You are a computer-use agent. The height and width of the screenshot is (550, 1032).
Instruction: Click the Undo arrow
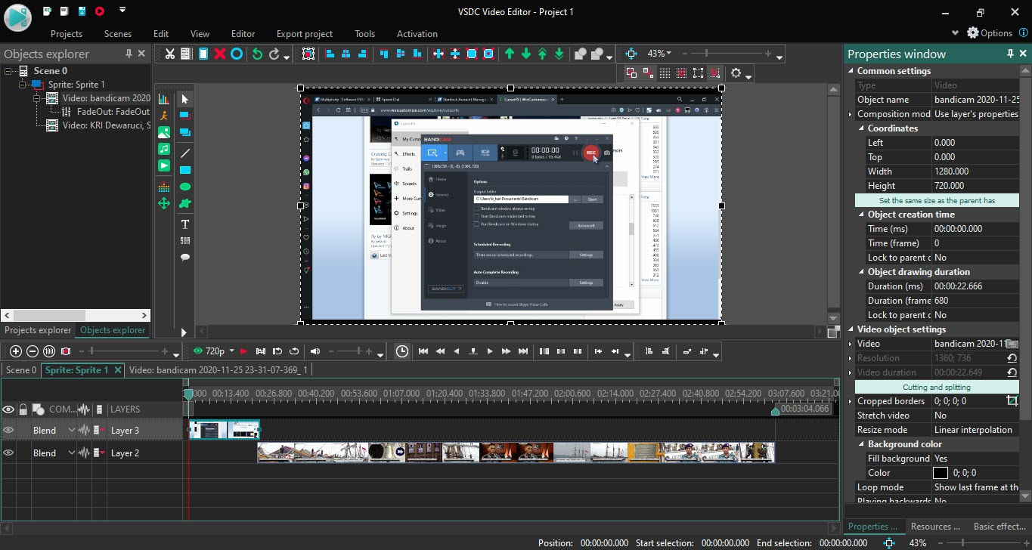[x=257, y=54]
